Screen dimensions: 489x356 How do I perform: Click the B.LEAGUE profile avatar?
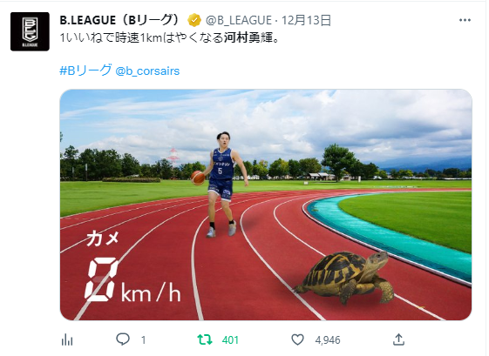pos(30,31)
